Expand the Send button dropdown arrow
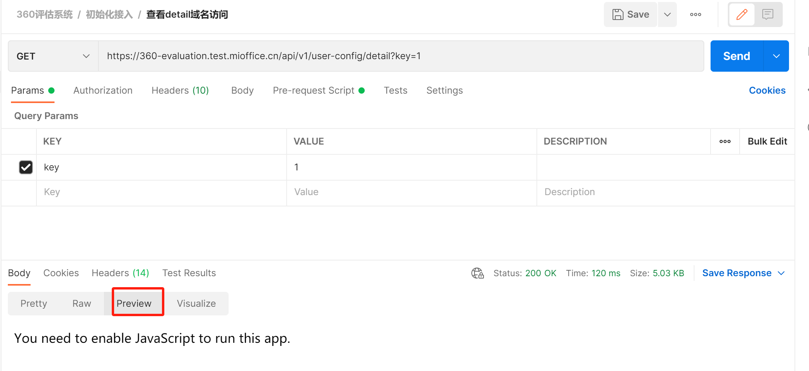The image size is (809, 371). click(776, 56)
